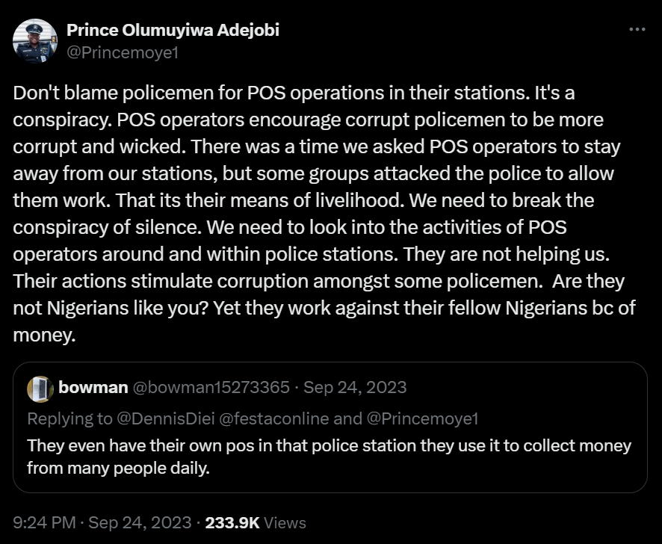
Task: Click the author name Prince Olumuyiwa Adejobi
Action: (173, 30)
